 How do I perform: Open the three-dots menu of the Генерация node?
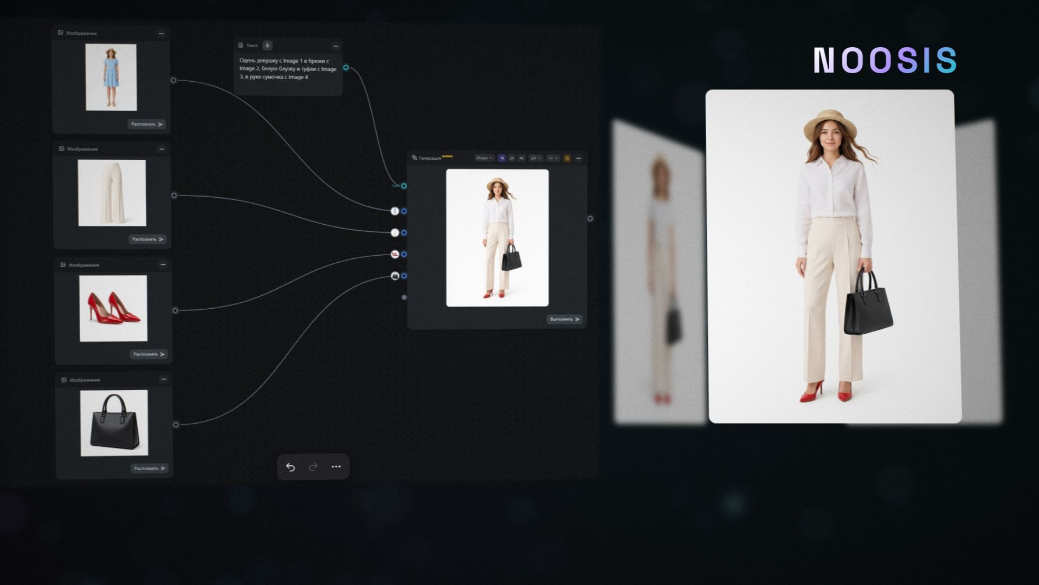[578, 158]
